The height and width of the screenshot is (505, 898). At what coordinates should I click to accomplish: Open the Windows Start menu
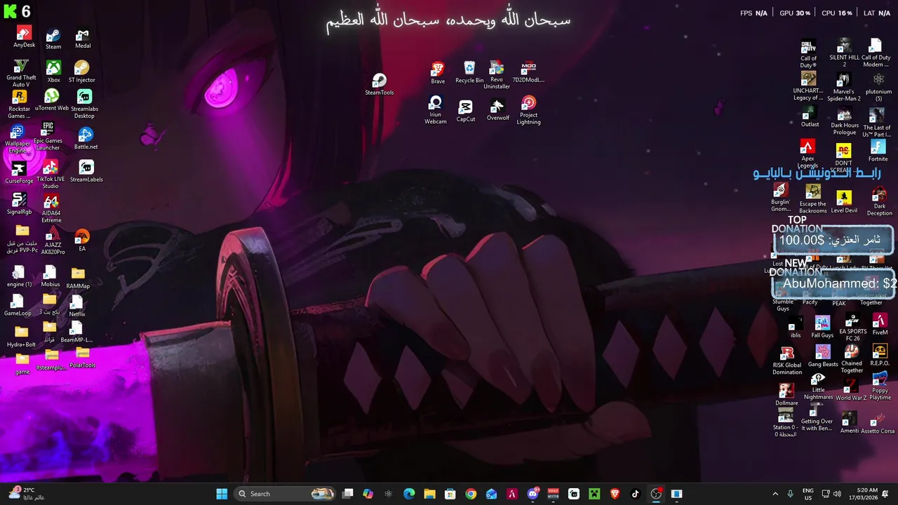(x=222, y=494)
